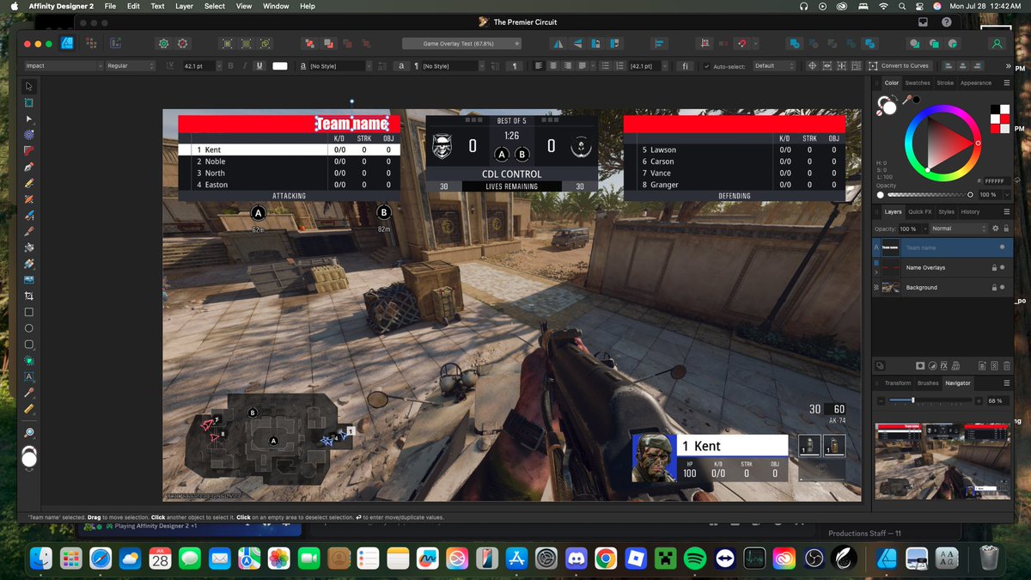Click the hex color FFFFFF field
This screenshot has width=1031, height=580.
click(996, 181)
